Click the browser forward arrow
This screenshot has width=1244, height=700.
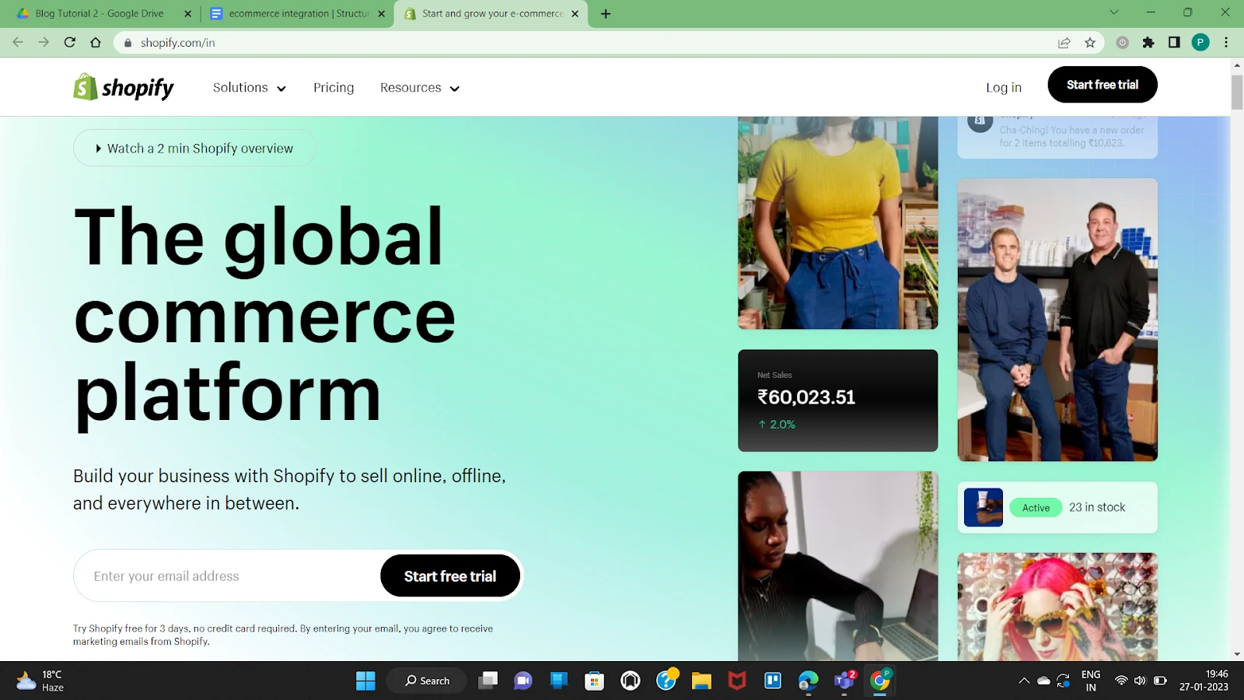click(x=44, y=43)
